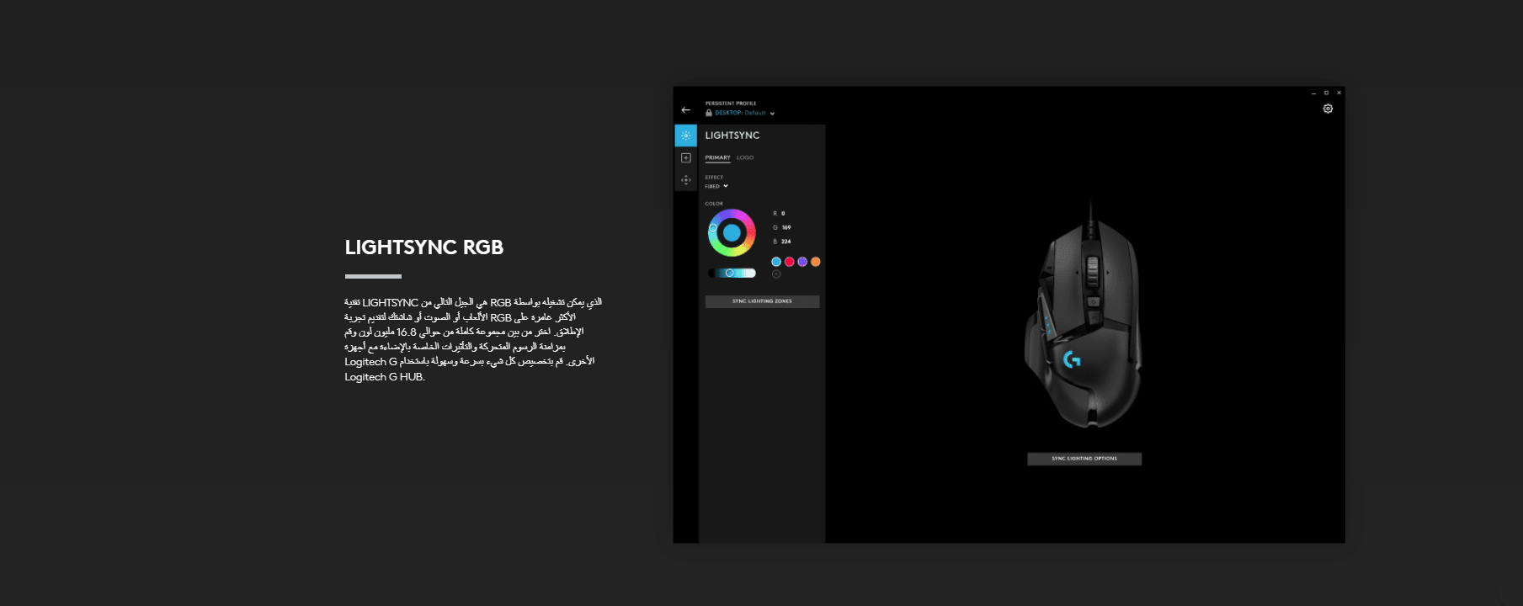
Task: Click the glowing G logo on mouse
Action: pos(1072,360)
